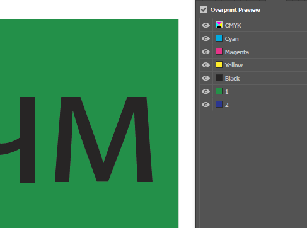This screenshot has width=307, height=228.
Task: Uncheck the Overprint Preview checkbox
Action: [204, 9]
